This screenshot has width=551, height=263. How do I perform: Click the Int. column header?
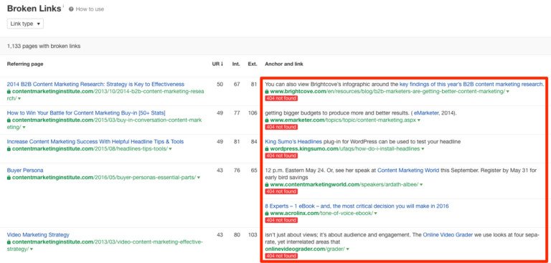pyautogui.click(x=236, y=64)
